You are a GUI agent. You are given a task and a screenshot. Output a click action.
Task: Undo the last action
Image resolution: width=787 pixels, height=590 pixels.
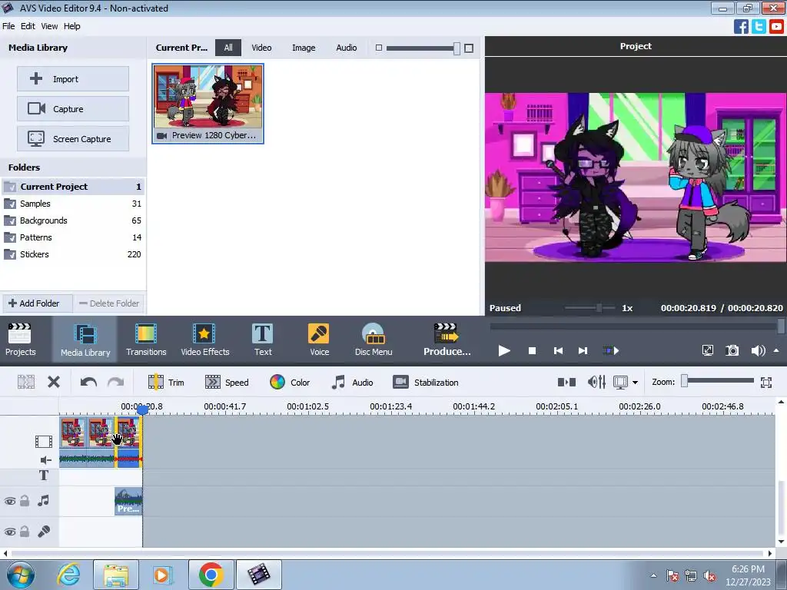click(x=88, y=383)
